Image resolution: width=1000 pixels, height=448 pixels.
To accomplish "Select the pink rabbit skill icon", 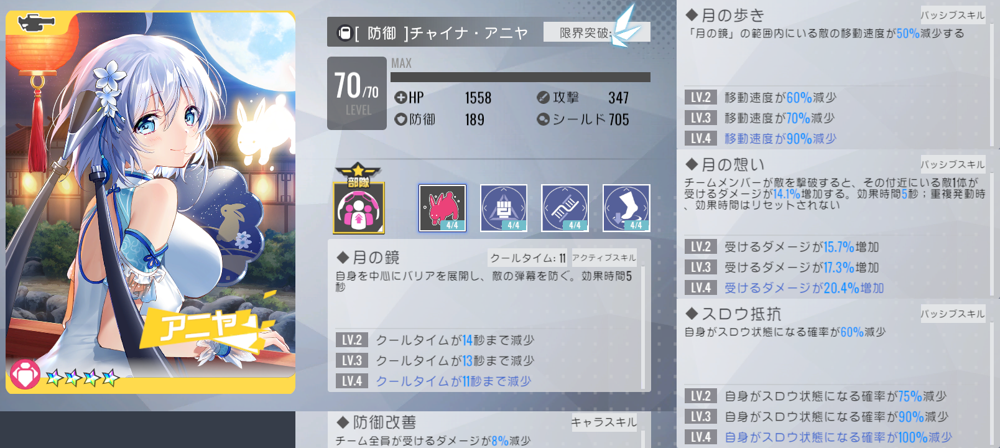I will click(442, 208).
